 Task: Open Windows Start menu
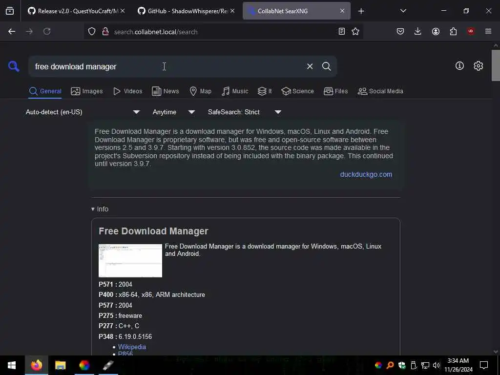(x=12, y=365)
